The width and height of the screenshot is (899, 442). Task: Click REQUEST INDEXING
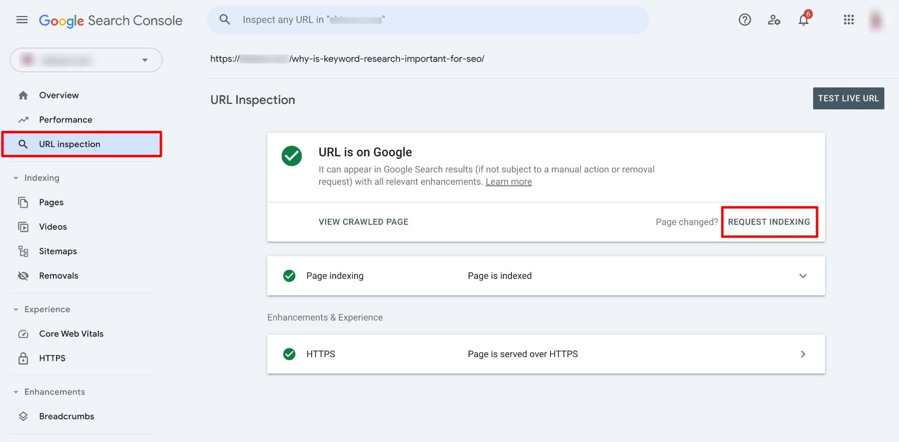click(x=769, y=222)
